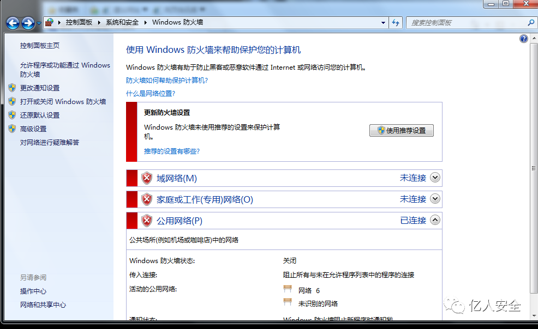Open 还原默认设置 link

tap(40, 115)
